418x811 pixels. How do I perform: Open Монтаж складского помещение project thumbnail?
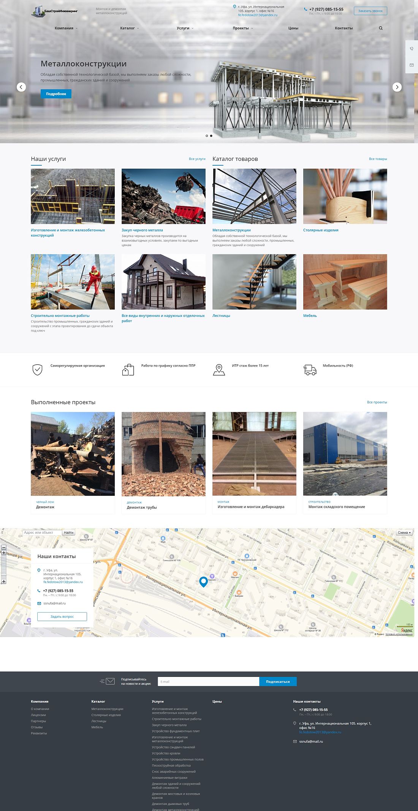point(345,454)
